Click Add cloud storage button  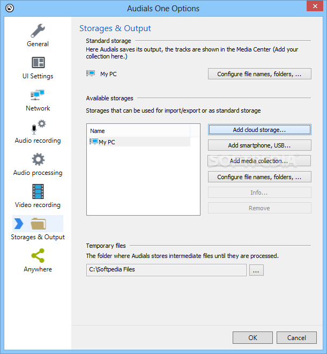click(x=259, y=130)
